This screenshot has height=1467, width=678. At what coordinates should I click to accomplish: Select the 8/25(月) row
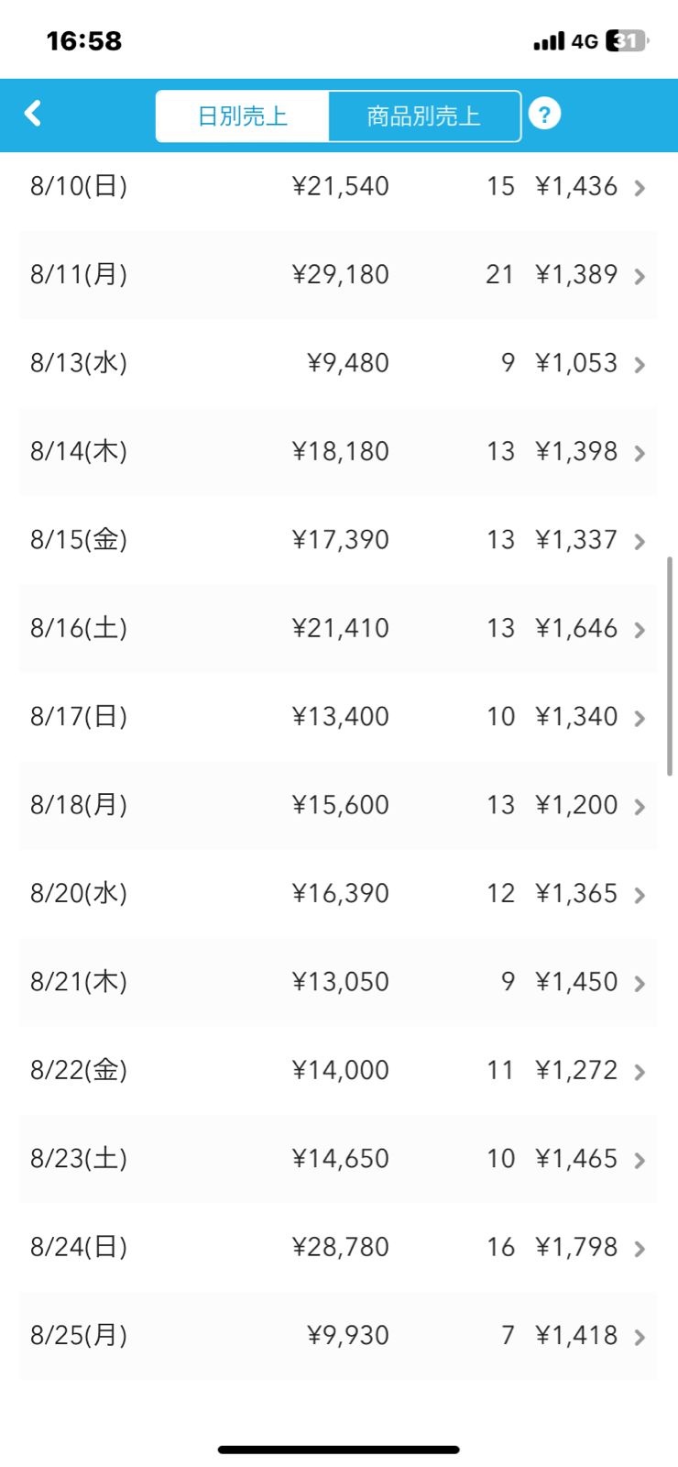coord(338,1336)
